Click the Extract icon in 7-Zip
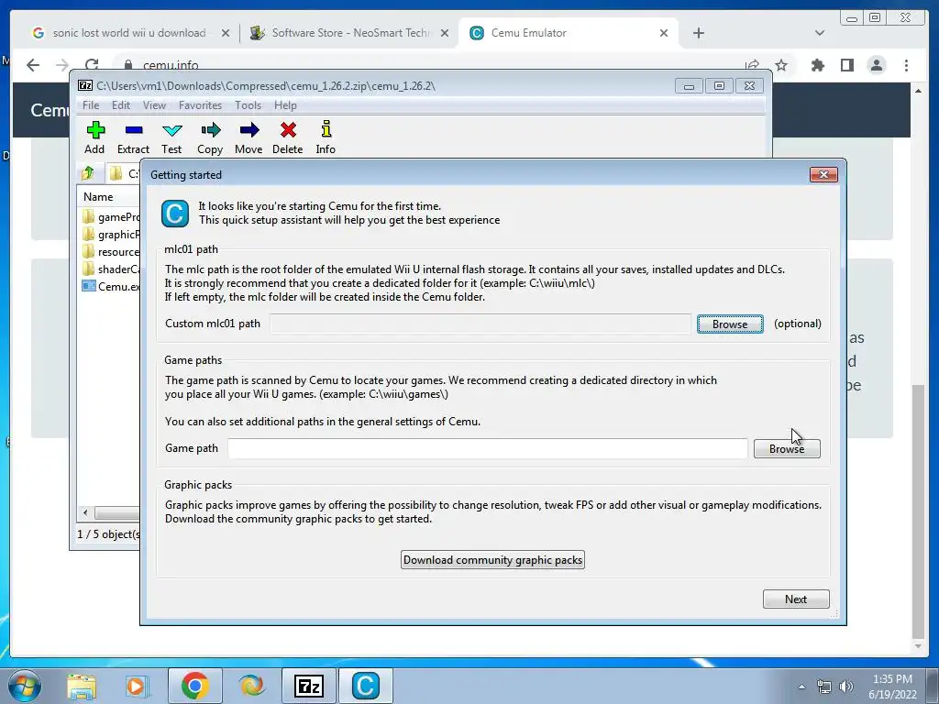The height and width of the screenshot is (704, 939). coord(133,137)
